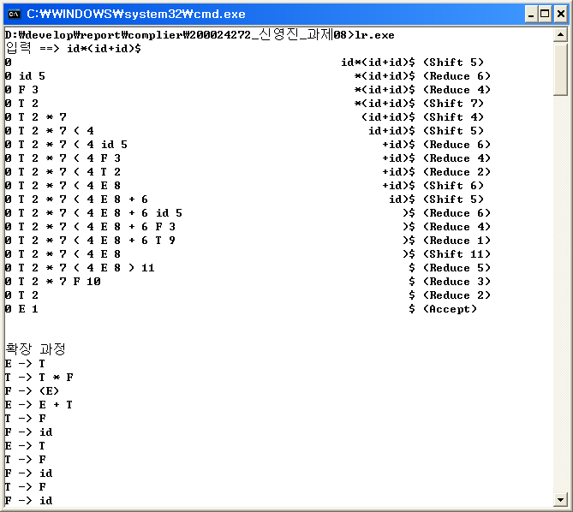Click the scrollbar down arrow
The image size is (573, 512).
coord(560,499)
